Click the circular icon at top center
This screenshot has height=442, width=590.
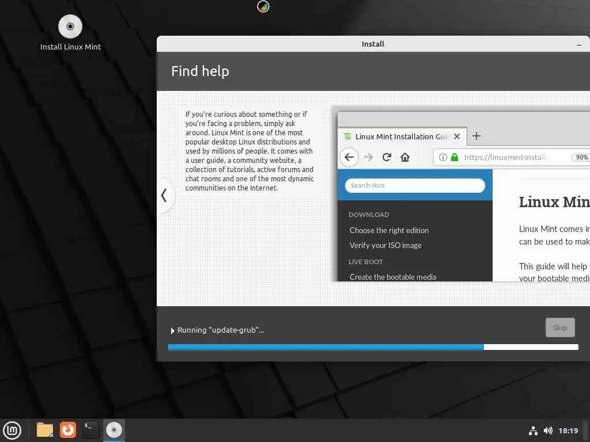click(x=263, y=6)
